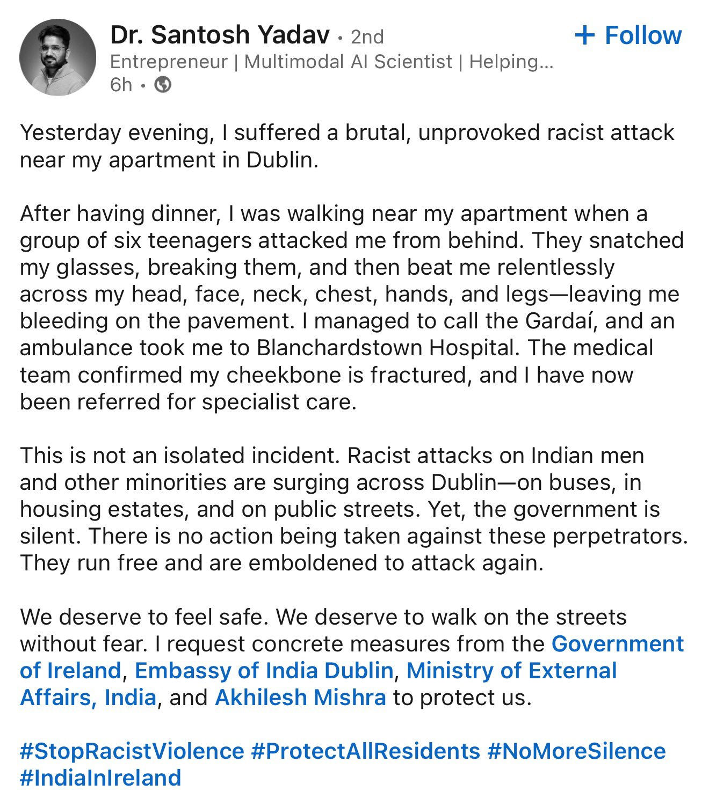This screenshot has height=799, width=709.
Task: Click the paragraph starting 'This is not an isolated incident'
Action: point(354,509)
